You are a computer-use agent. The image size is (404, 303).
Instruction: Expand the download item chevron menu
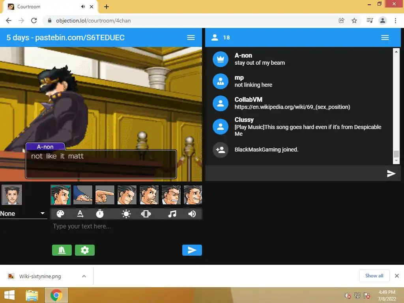tap(84, 276)
